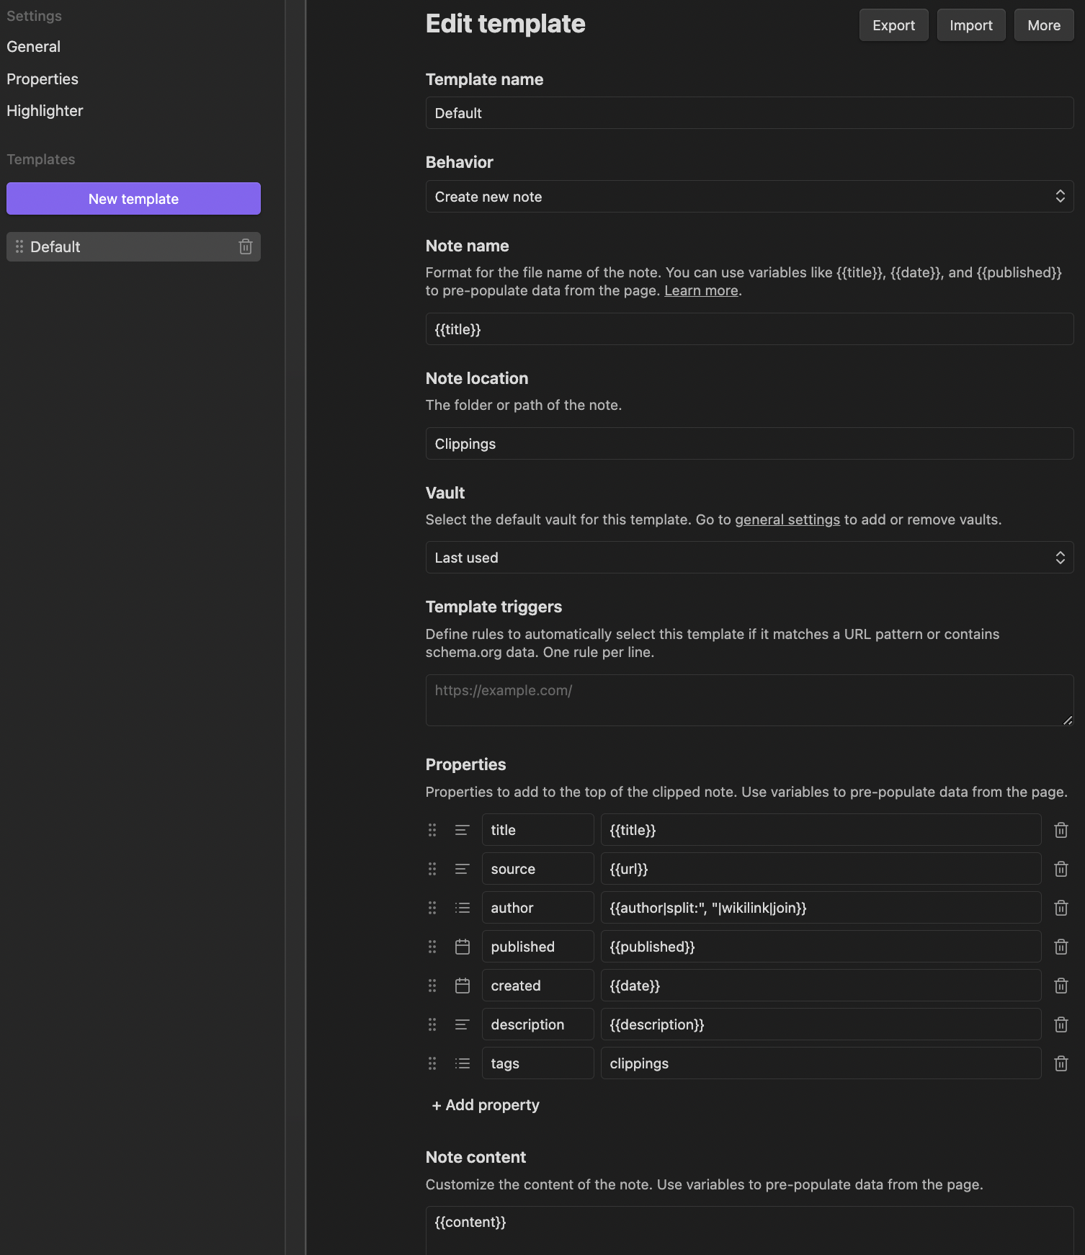Click trash icon for created property
1085x1255 pixels.
[1061, 986]
